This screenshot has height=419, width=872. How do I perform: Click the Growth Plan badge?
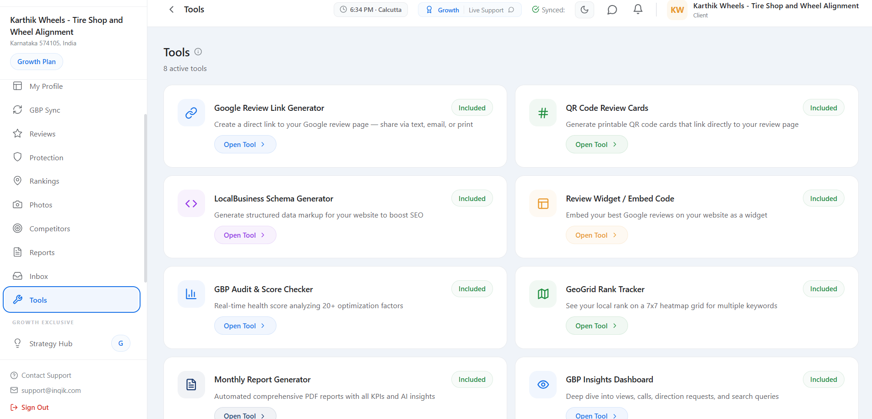pos(37,62)
